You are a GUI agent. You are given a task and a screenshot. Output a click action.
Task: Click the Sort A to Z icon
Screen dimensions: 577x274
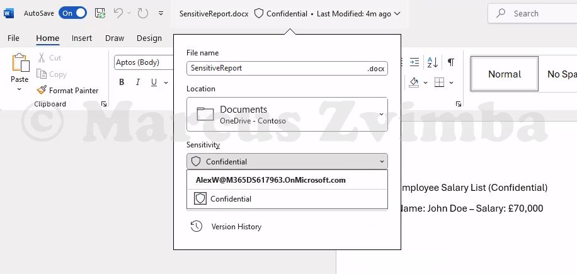coord(432,62)
